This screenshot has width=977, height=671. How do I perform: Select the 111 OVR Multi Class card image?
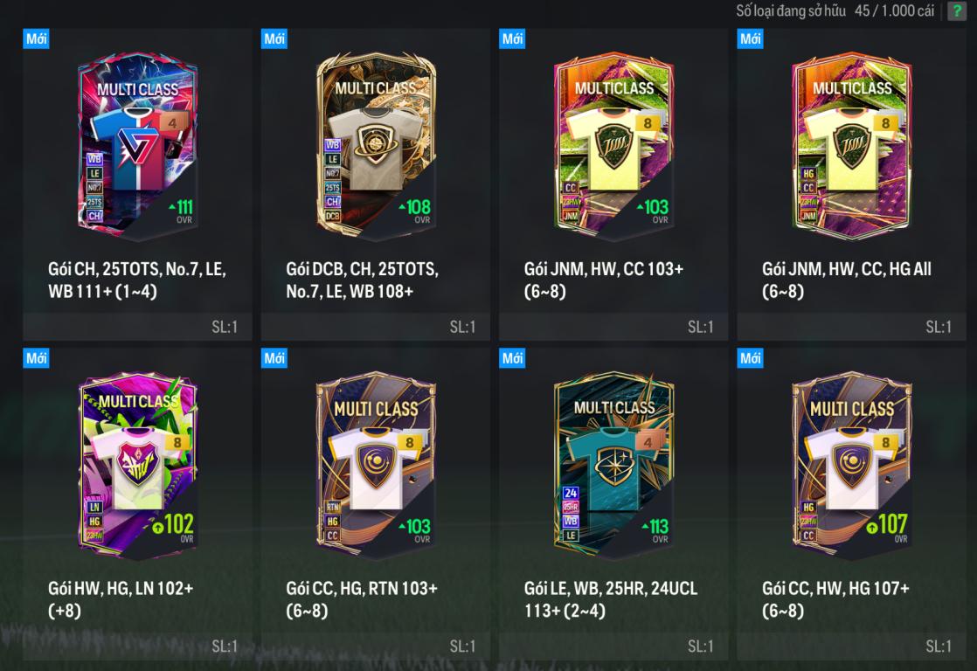click(138, 145)
